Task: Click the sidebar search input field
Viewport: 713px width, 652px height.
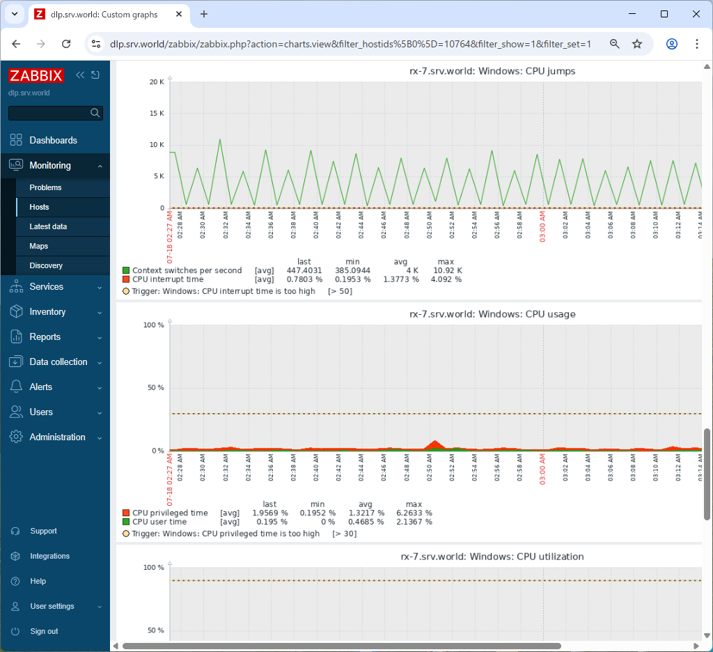Action: (49, 113)
